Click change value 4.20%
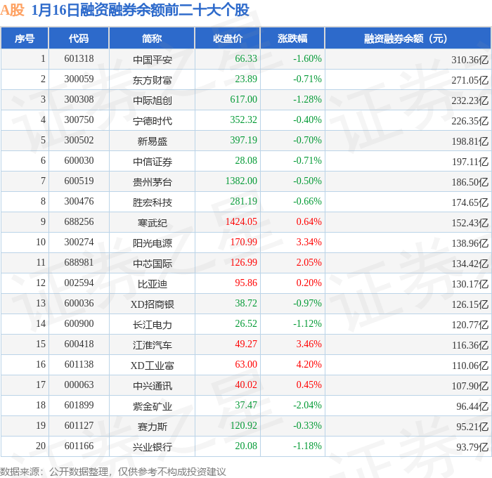 [309, 365]
